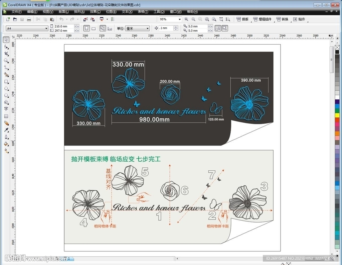This screenshot has height=265, width=342.
Task: Click the 增强插件 button
Action: (x=263, y=19)
